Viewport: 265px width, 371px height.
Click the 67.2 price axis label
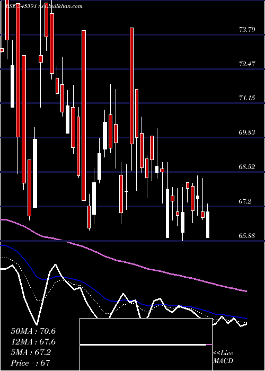tap(245, 201)
